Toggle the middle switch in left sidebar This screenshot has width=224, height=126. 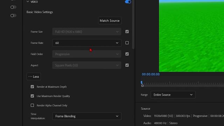click(13, 7)
